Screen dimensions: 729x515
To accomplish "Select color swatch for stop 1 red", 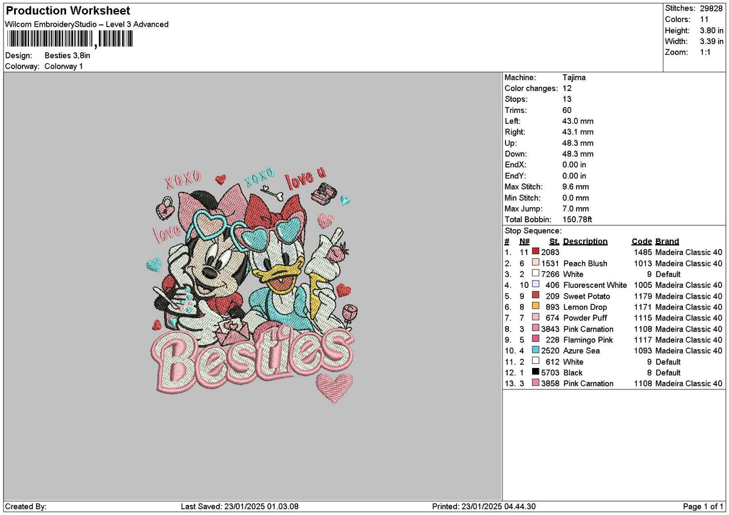I will point(535,252).
